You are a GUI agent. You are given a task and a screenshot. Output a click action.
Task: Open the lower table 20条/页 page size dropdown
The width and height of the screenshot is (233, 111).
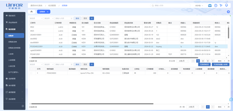click(193, 107)
